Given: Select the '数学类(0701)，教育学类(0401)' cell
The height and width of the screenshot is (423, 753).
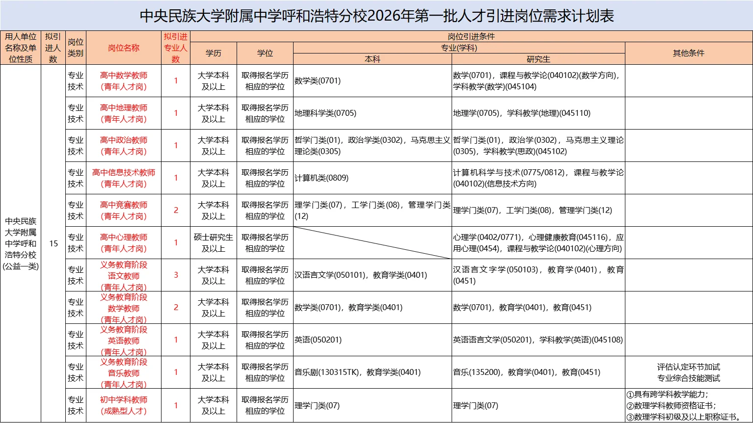Looking at the screenshot, I should pyautogui.click(x=373, y=308).
